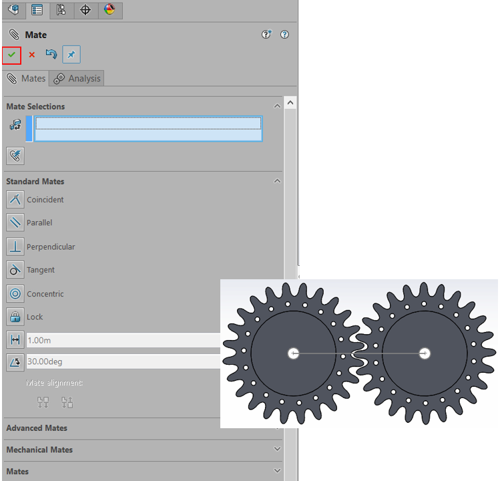Click the Coincident label text
The width and height of the screenshot is (500, 481).
pos(45,200)
